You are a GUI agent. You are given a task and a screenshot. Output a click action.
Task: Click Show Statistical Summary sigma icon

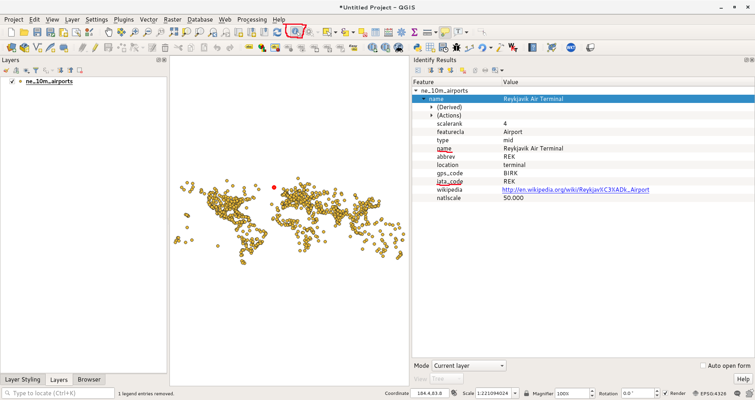[414, 32]
